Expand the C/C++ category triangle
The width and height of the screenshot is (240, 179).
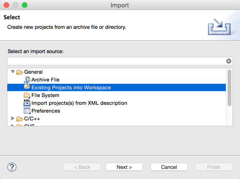pos(12,118)
